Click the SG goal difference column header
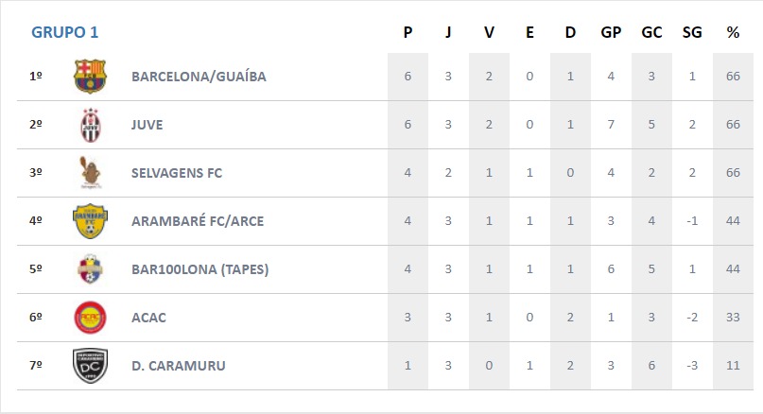Image resolution: width=763 pixels, height=414 pixels. pyautogui.click(x=692, y=32)
